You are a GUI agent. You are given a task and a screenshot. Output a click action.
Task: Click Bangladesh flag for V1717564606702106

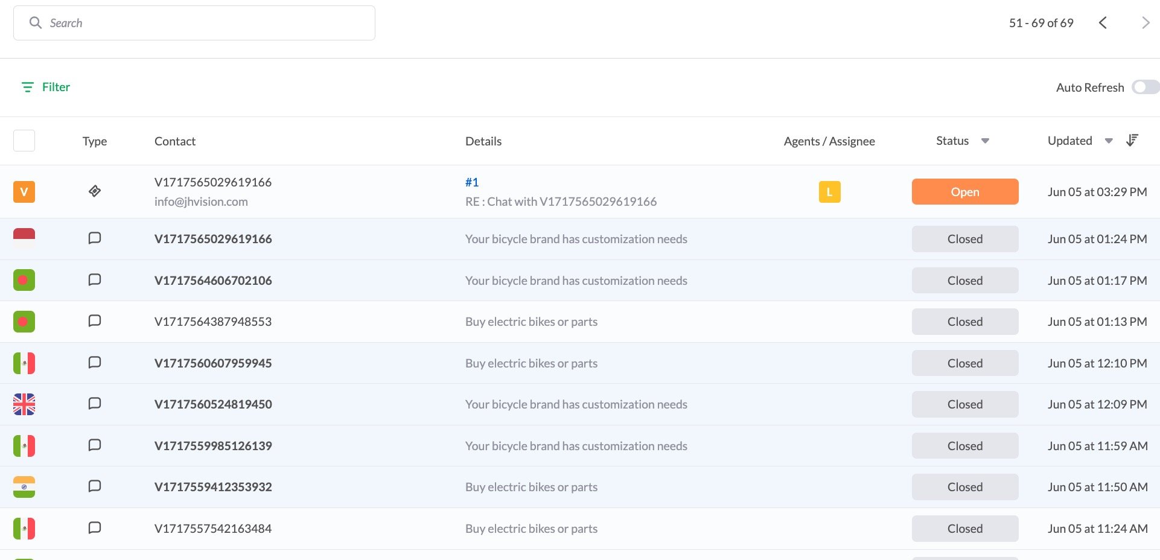point(24,280)
